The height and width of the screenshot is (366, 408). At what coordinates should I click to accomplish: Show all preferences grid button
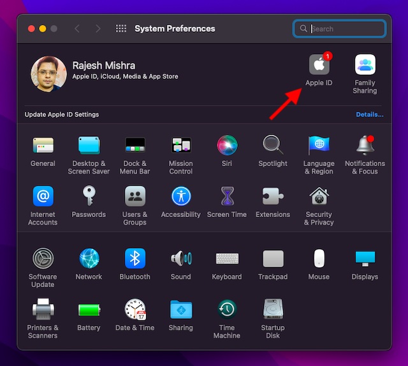pyautogui.click(x=121, y=29)
